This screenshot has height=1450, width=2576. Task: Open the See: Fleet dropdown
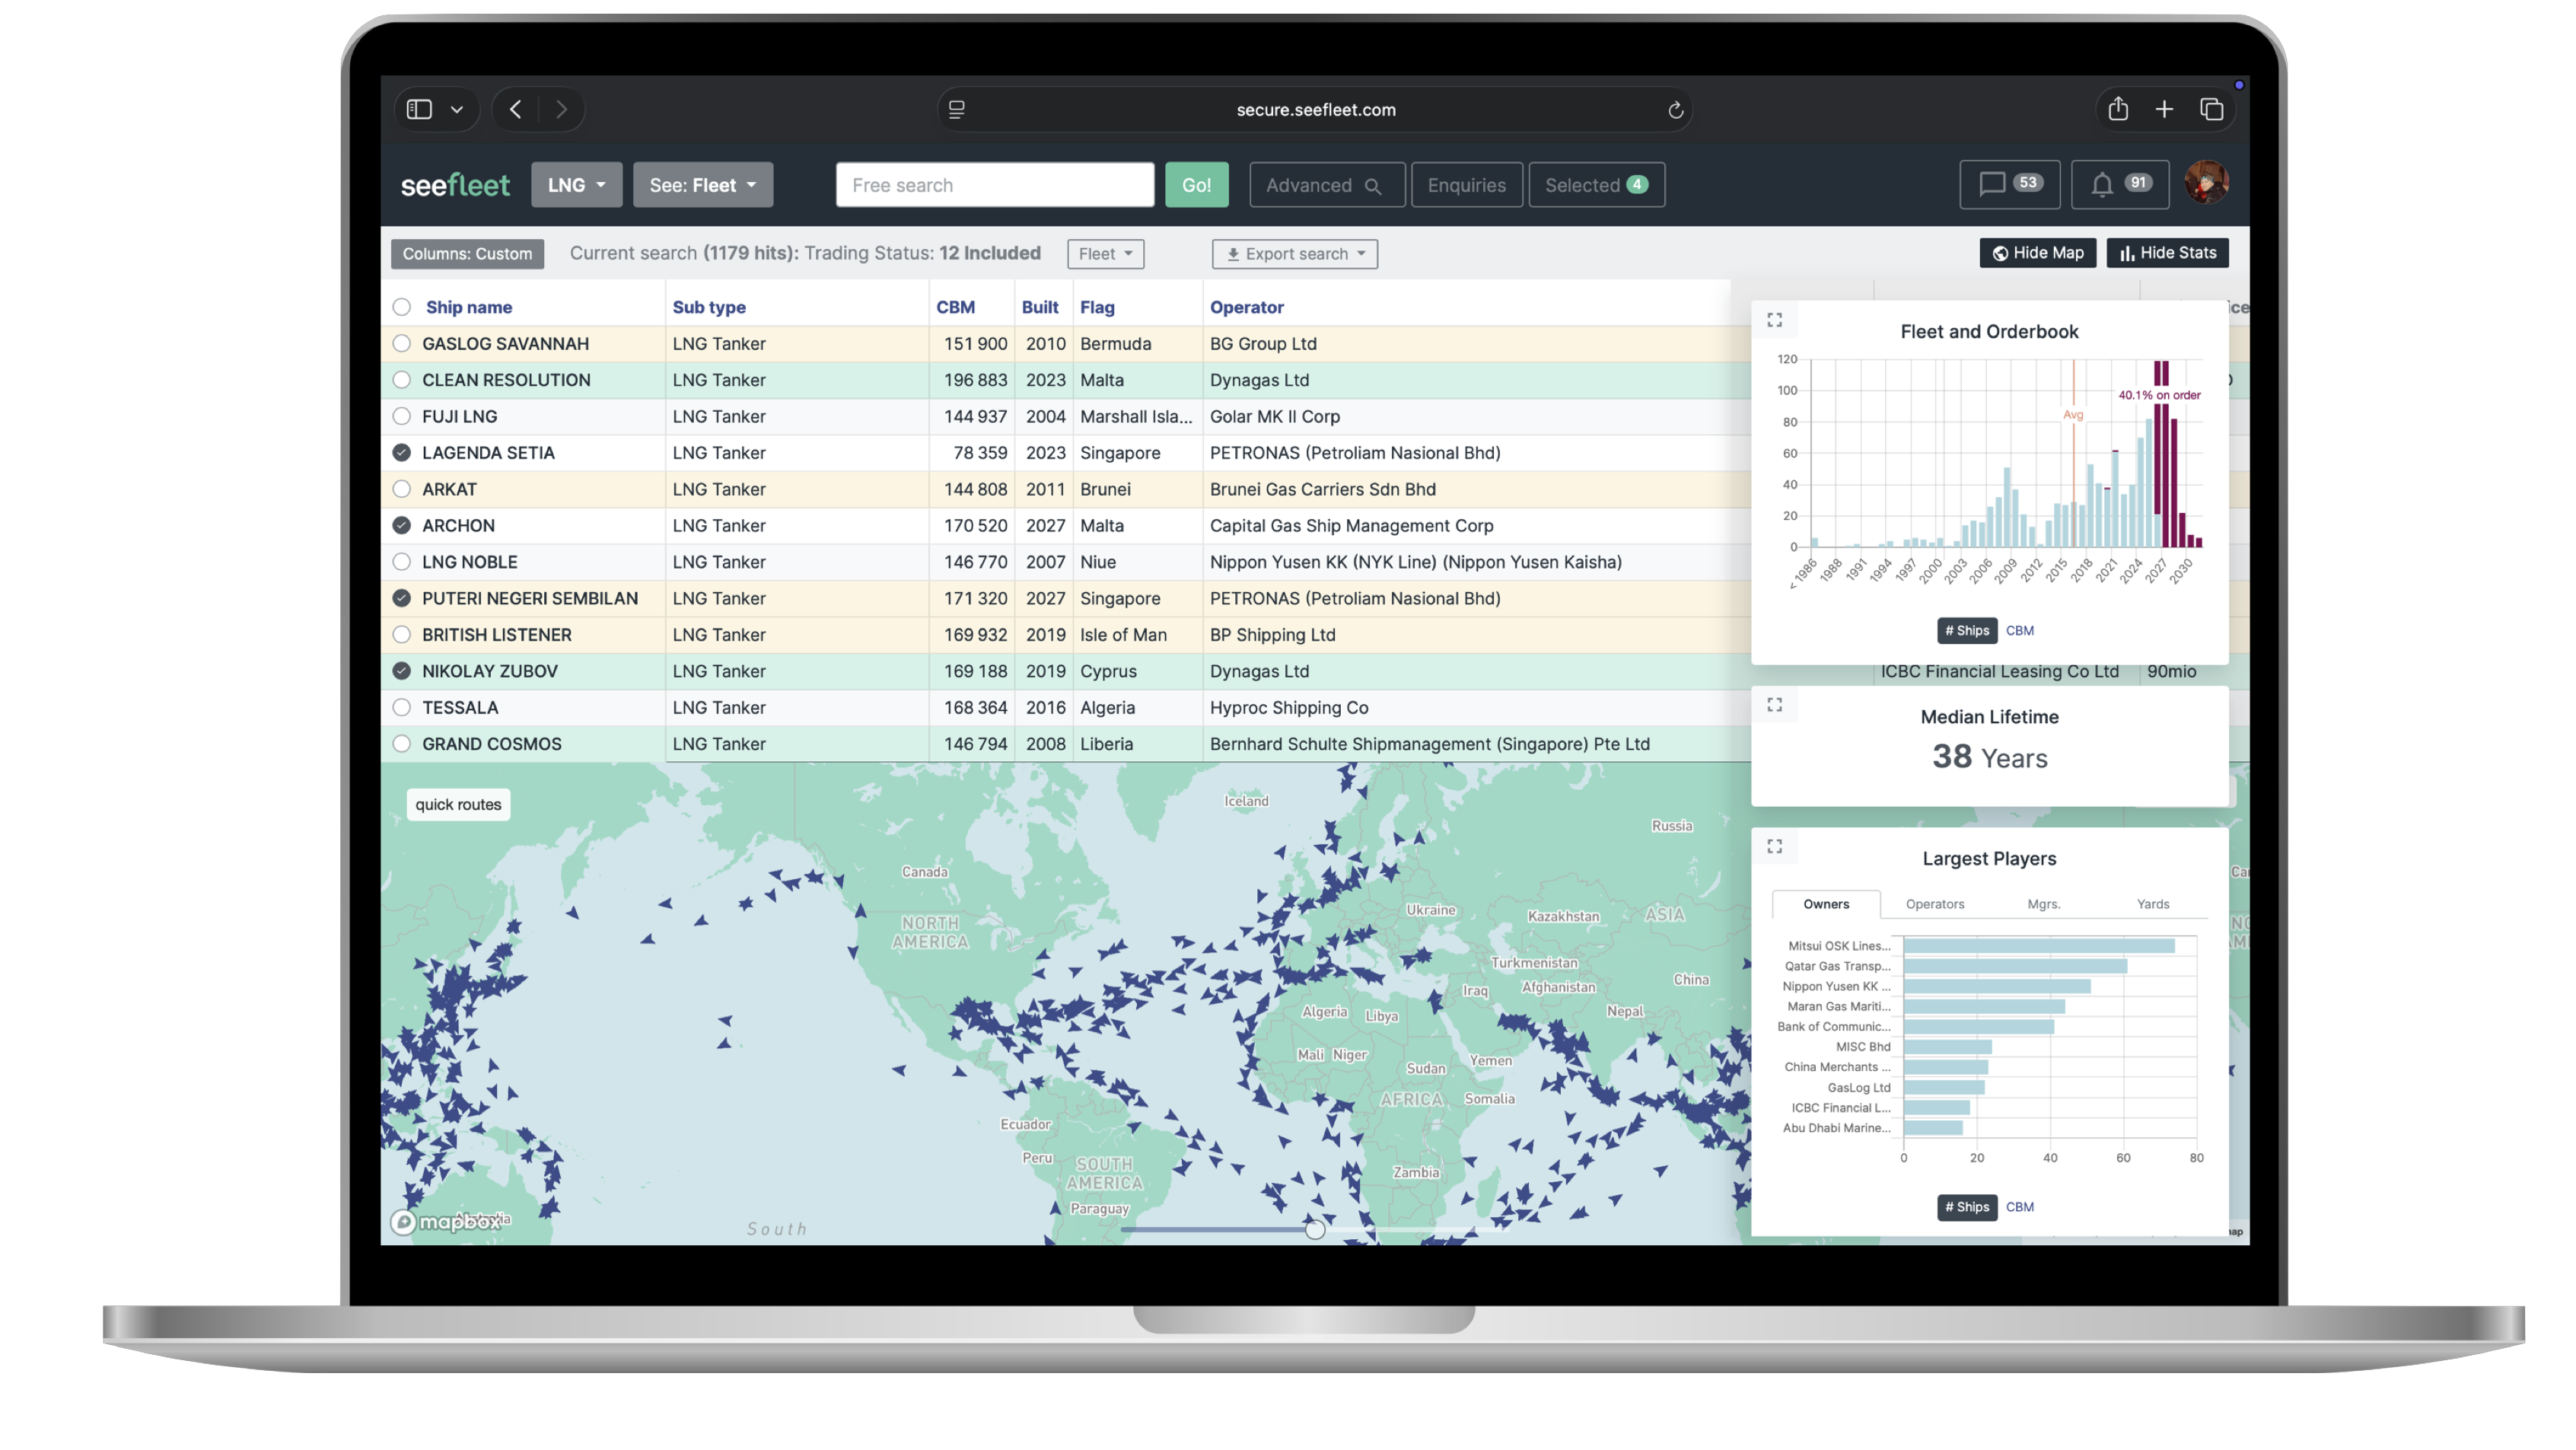pos(702,185)
